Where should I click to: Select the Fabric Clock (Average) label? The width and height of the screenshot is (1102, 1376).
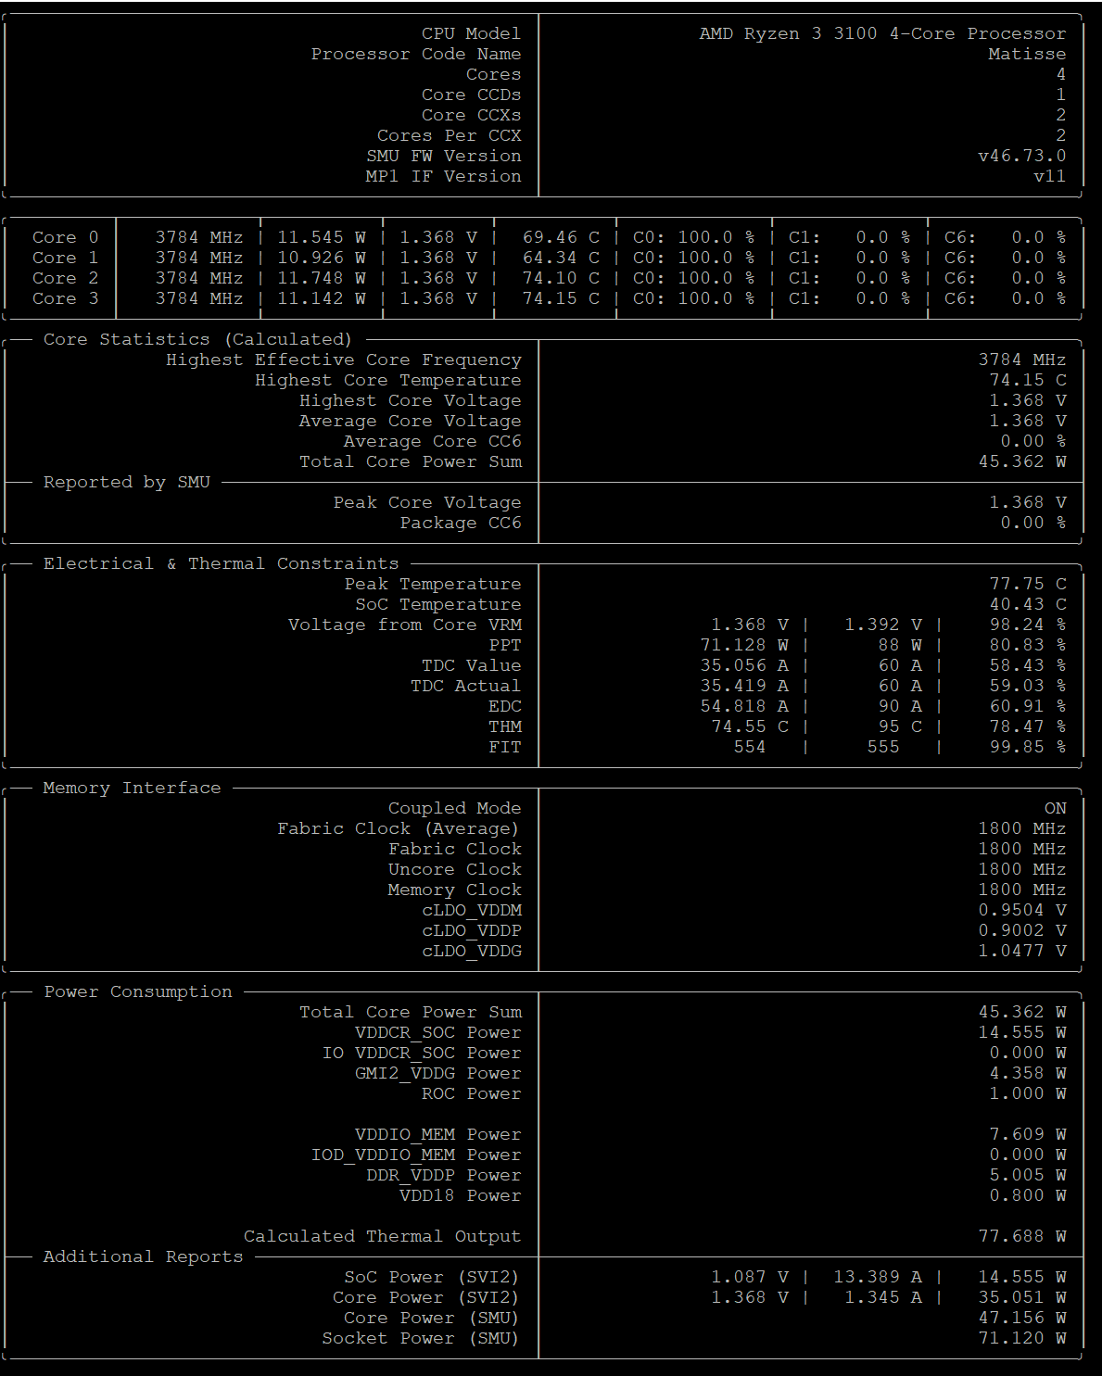(399, 828)
